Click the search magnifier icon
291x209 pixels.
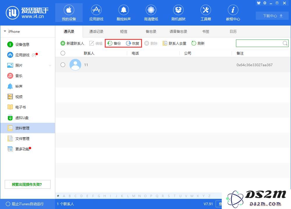point(285,43)
